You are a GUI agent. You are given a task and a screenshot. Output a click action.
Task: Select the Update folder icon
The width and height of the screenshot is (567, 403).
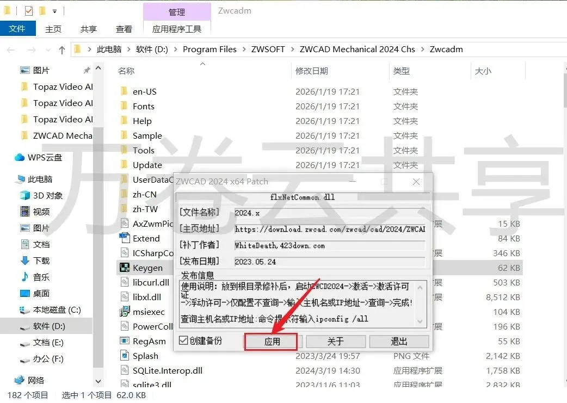click(124, 164)
